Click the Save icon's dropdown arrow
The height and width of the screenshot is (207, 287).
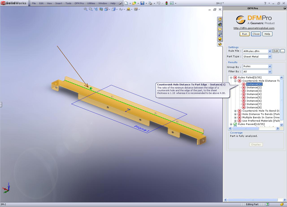146,3
